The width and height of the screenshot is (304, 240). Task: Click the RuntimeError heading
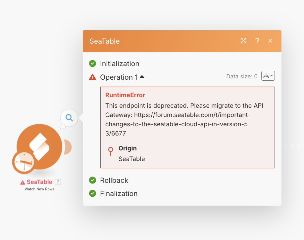click(x=125, y=95)
